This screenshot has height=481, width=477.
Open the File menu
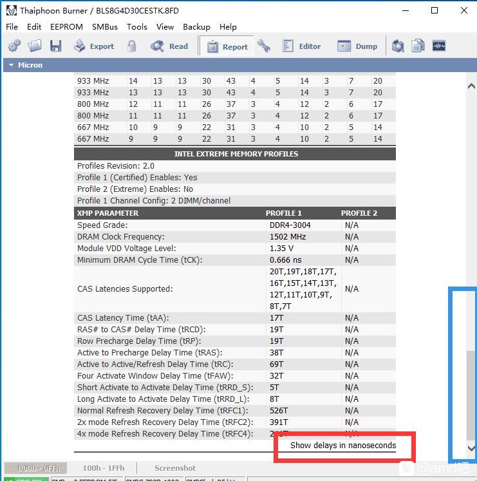coord(12,27)
